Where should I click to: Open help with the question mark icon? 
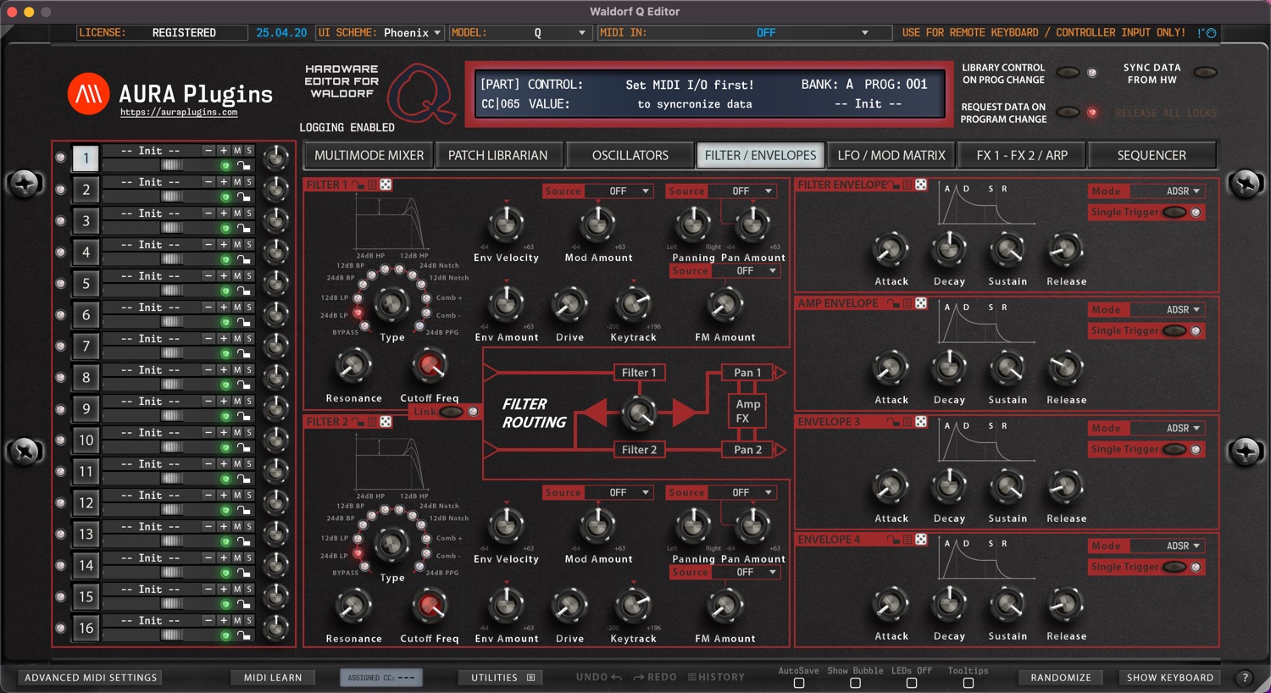[1245, 678]
